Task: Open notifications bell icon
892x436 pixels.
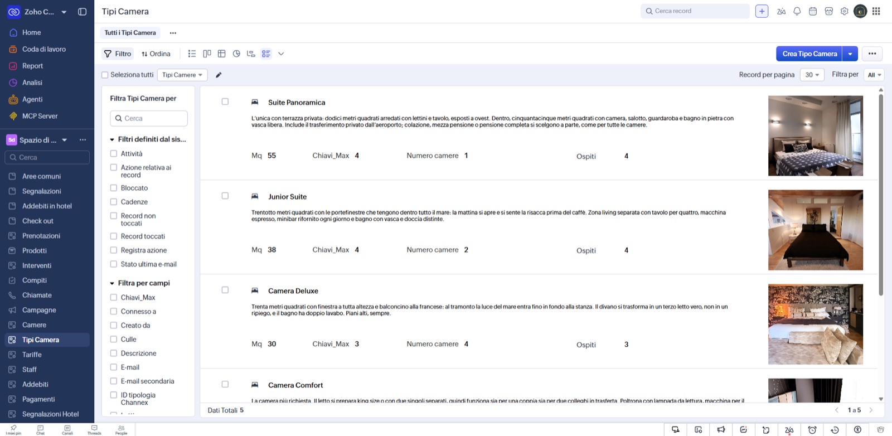Action: pos(797,11)
